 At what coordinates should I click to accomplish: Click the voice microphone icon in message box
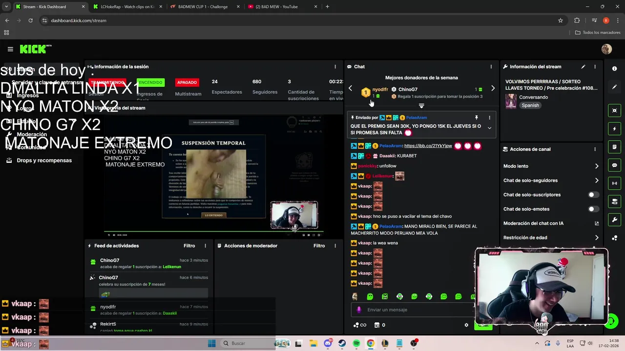click(359, 310)
